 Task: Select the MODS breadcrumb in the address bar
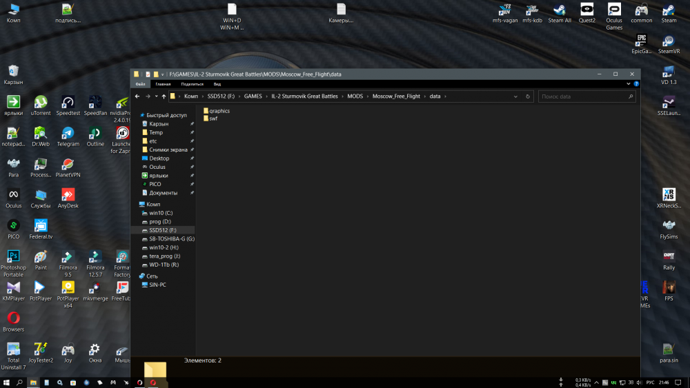pyautogui.click(x=355, y=96)
